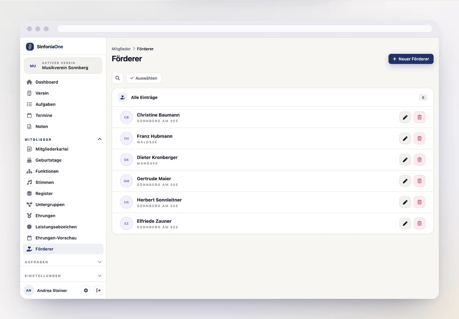The width and height of the screenshot is (459, 319).
Task: Open user settings gear icon
Action: (86, 290)
